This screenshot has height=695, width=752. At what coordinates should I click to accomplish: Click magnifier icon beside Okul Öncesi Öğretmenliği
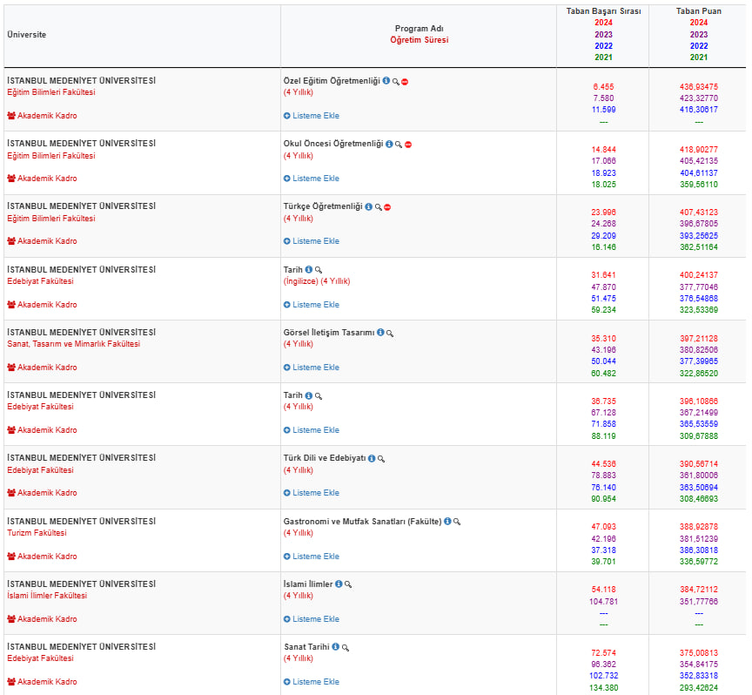click(x=399, y=145)
